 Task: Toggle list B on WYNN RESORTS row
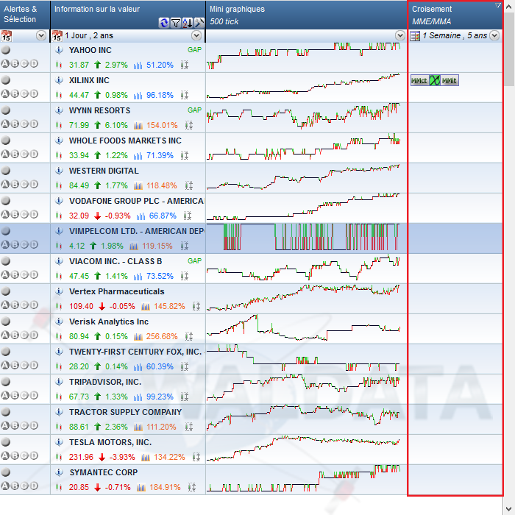click(x=15, y=124)
